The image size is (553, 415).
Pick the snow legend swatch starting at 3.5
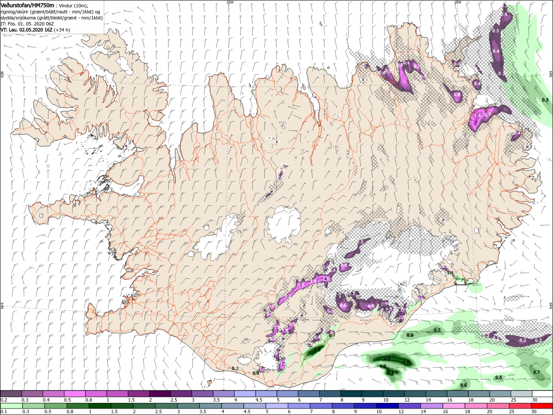click(223, 393)
